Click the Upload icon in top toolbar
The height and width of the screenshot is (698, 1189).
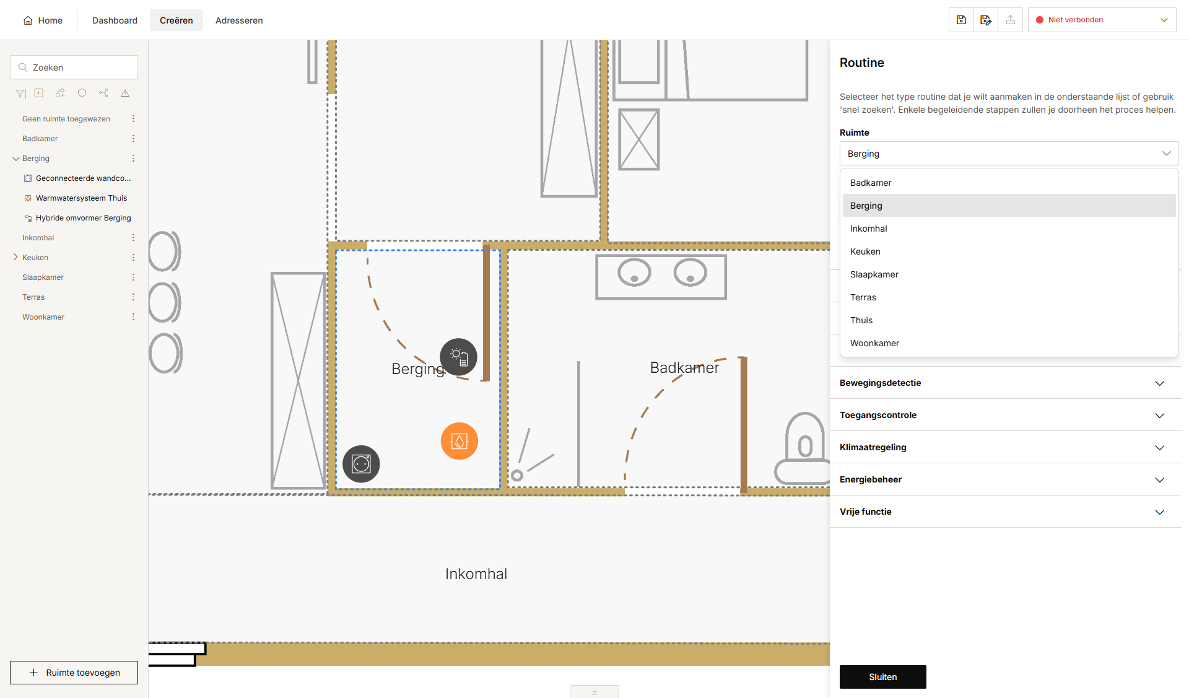[1010, 20]
